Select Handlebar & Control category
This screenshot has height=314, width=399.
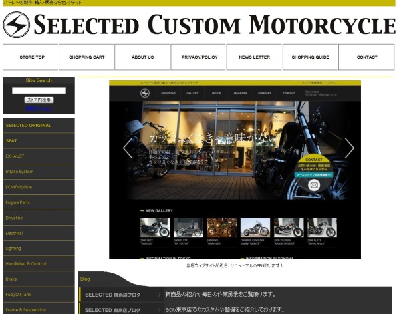[39, 263]
